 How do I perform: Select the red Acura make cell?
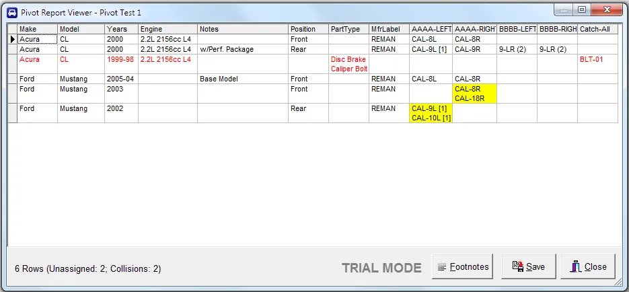[x=37, y=64]
